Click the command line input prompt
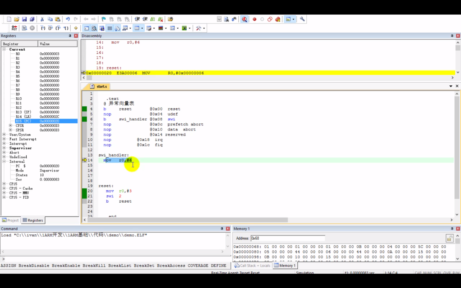The width and height of the screenshot is (461, 288). [115, 259]
